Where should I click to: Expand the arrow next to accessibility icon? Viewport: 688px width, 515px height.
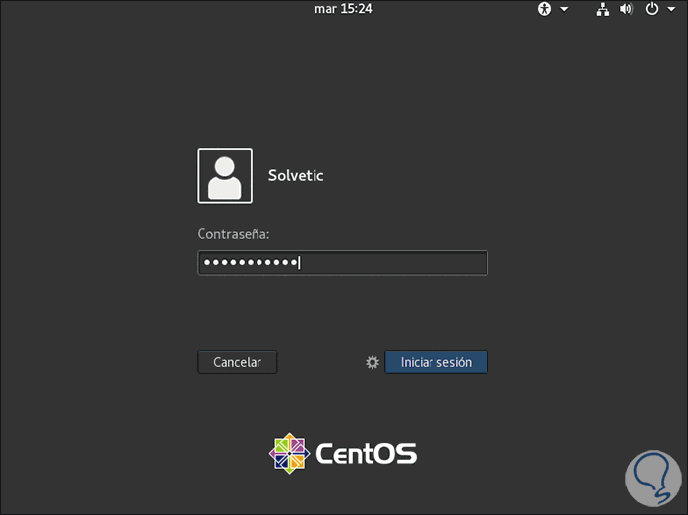tap(564, 9)
